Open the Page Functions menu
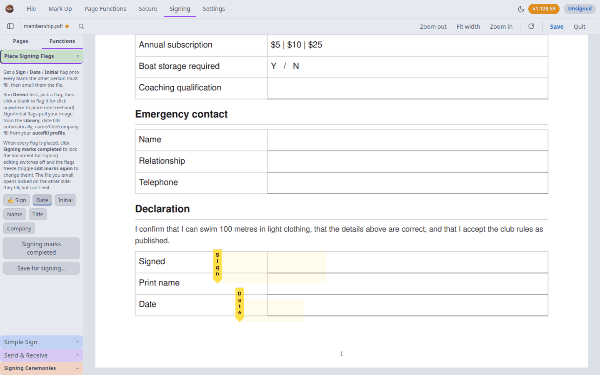Screen dimensions: 600x375 (x=105, y=9)
